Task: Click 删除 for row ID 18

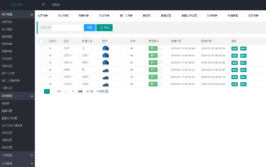Action: (x=243, y=84)
